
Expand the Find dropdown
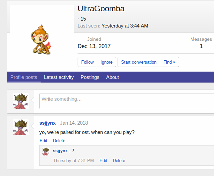pos(169,62)
